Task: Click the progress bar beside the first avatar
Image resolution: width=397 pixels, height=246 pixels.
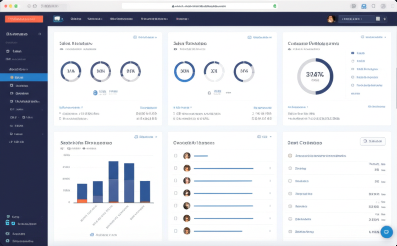Action: coord(201,156)
